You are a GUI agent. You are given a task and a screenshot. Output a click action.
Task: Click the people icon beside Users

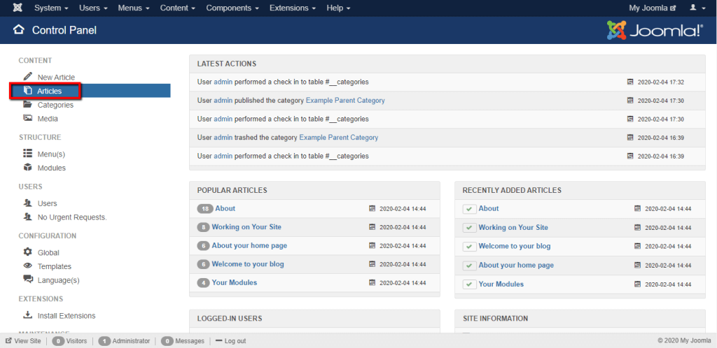point(28,203)
